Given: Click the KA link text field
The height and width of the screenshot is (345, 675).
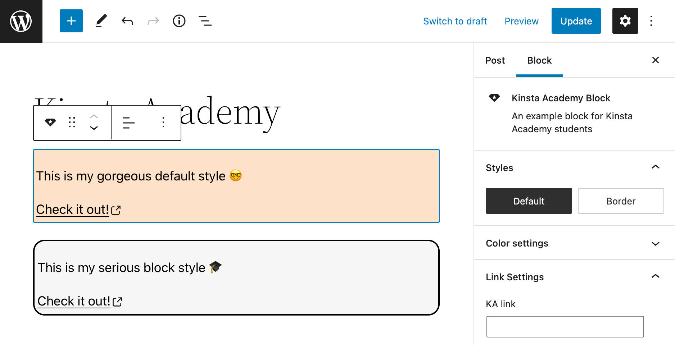Looking at the screenshot, I should 565,327.
